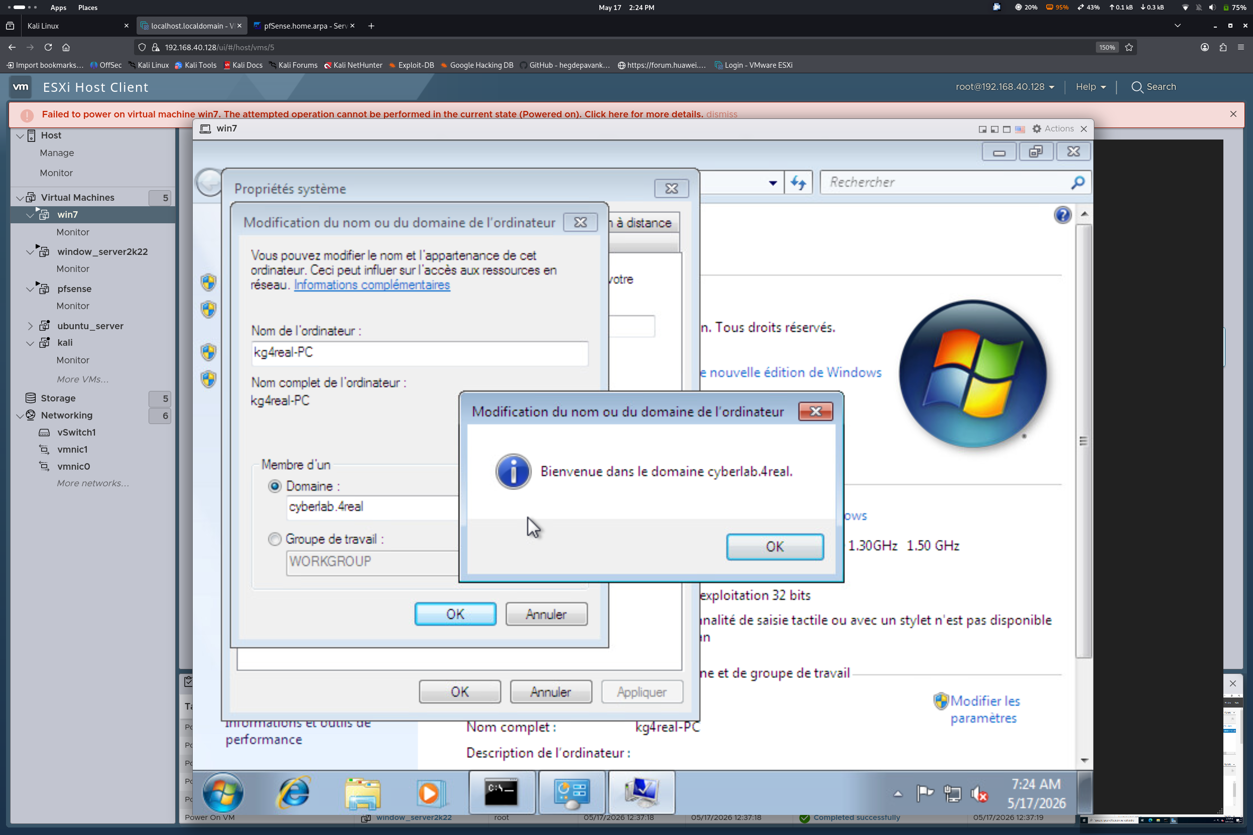Show hidden tray icons arrow
Screen dimensions: 1253x835
pos(898,794)
